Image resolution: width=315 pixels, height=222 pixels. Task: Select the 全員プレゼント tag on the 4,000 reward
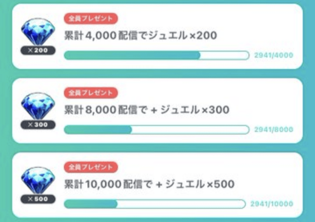[x=91, y=18]
